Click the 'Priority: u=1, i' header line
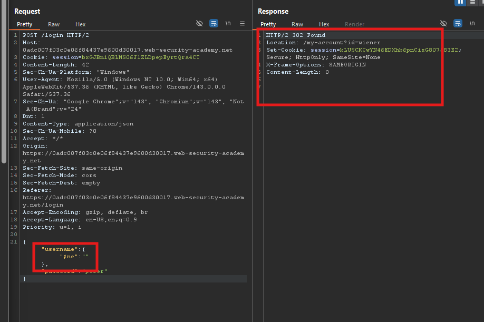 click(x=52, y=227)
